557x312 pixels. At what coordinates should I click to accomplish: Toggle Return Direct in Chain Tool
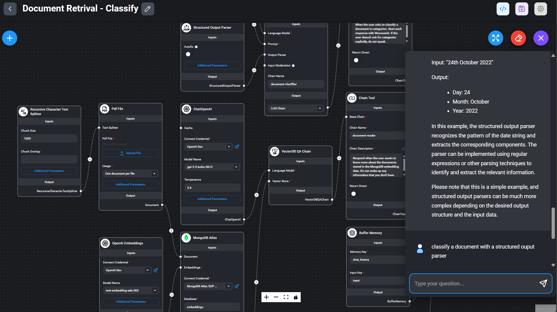click(x=354, y=194)
